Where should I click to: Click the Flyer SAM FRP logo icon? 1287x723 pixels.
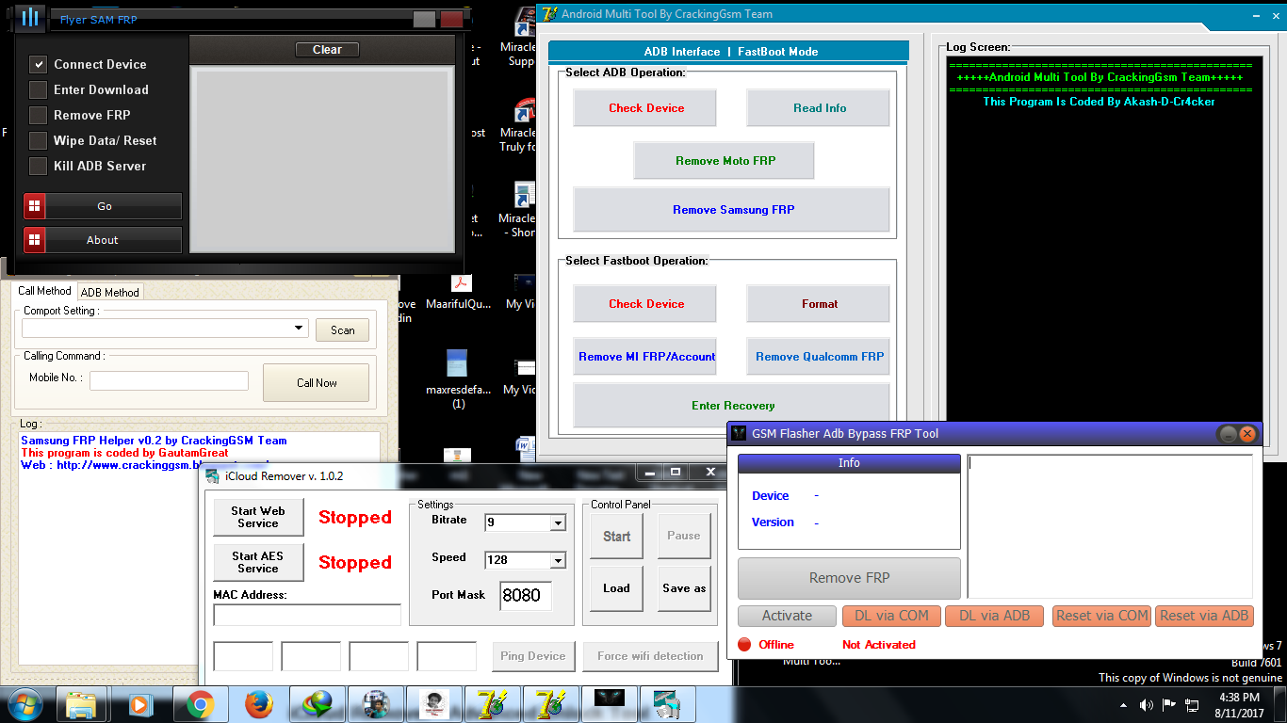(30, 17)
